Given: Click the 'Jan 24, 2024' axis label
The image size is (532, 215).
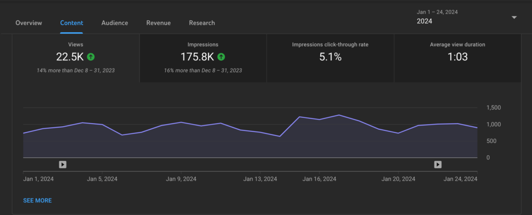Looking at the screenshot, I should [x=460, y=179].
